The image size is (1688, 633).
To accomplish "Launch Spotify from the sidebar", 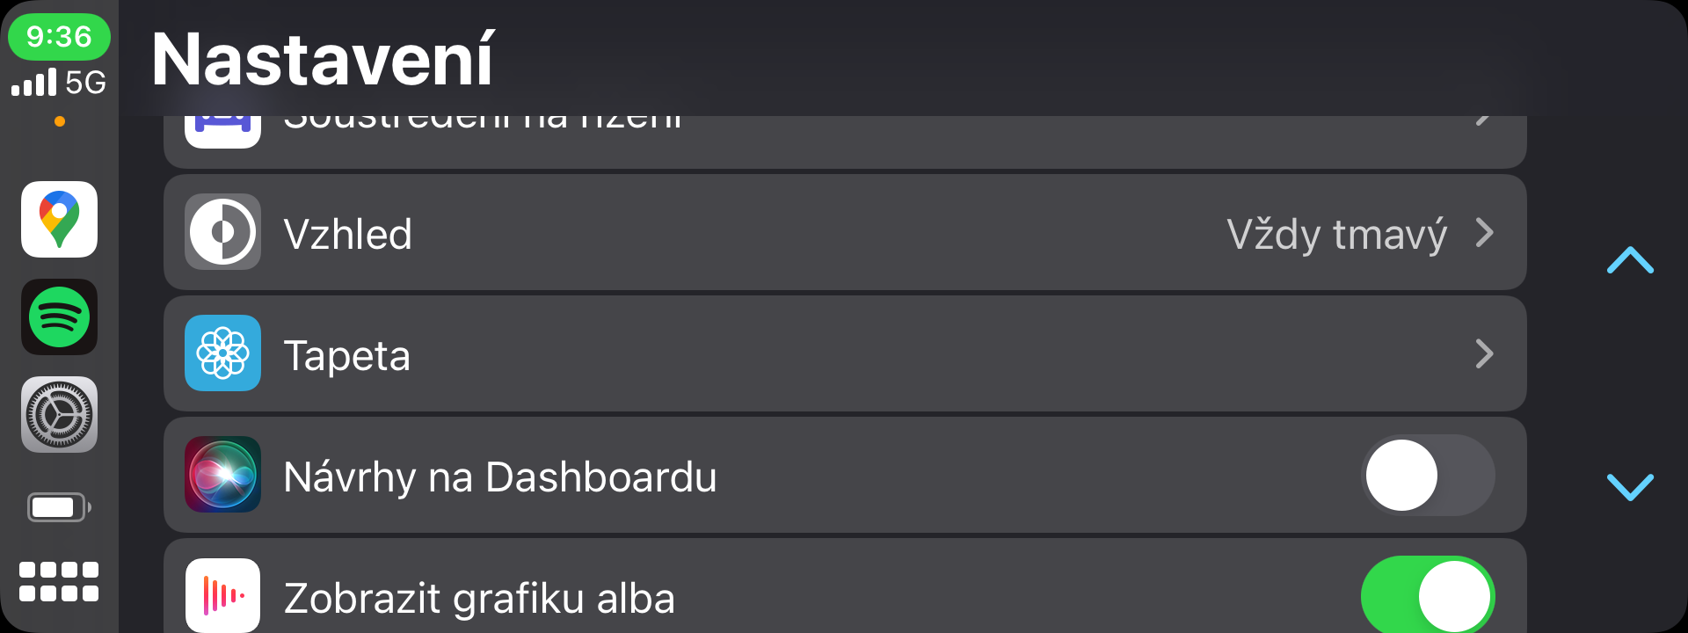I will click(x=59, y=316).
